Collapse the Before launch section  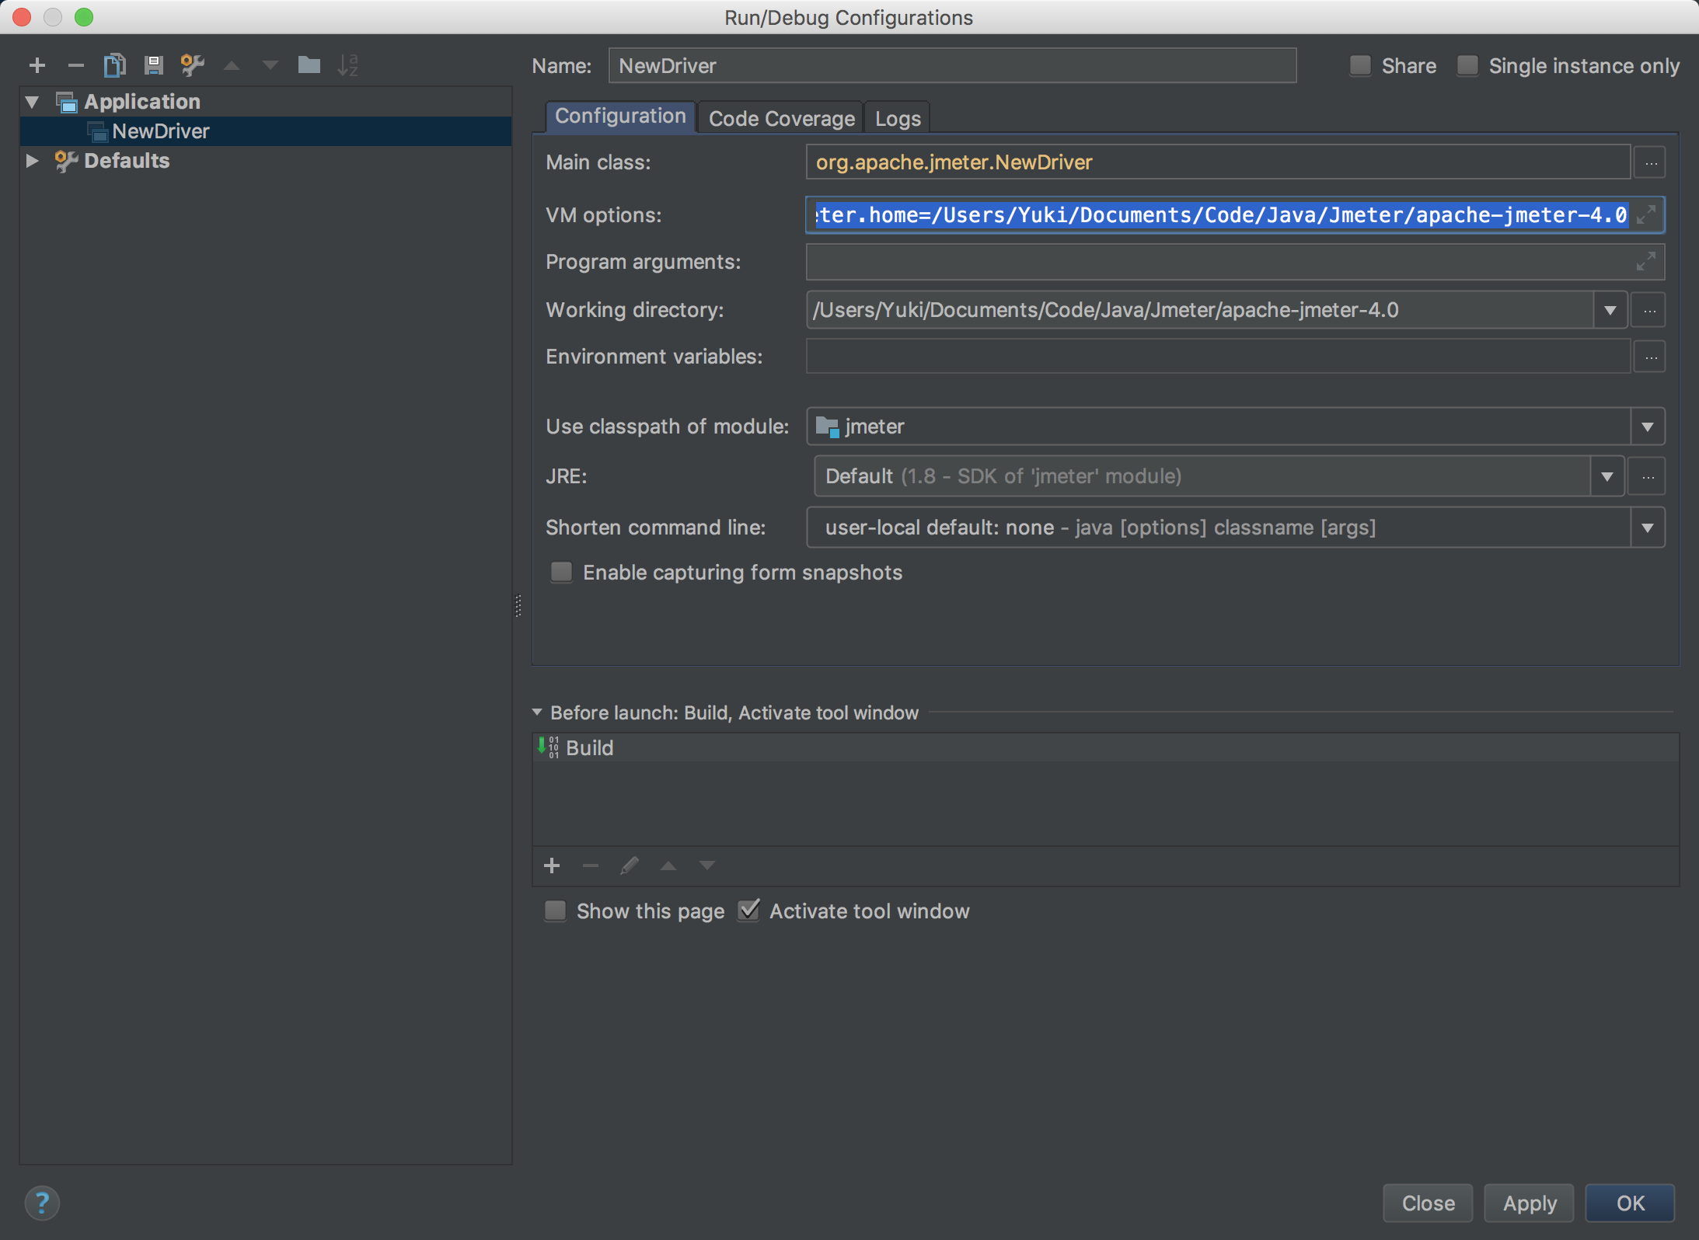(x=537, y=712)
